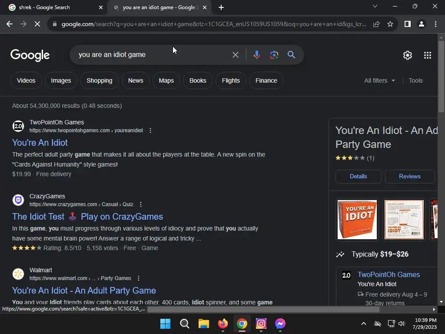Screen dimensions: 445x334
Task: Close the 'you are an idiot game' tab
Action: pyautogui.click(x=205, y=7)
